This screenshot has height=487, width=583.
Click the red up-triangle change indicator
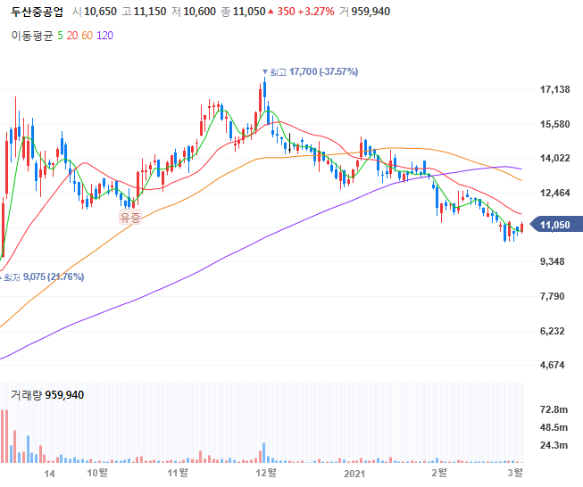[x=271, y=12]
